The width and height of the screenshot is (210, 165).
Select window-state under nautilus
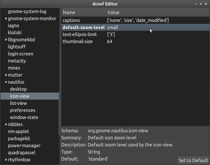24,117
